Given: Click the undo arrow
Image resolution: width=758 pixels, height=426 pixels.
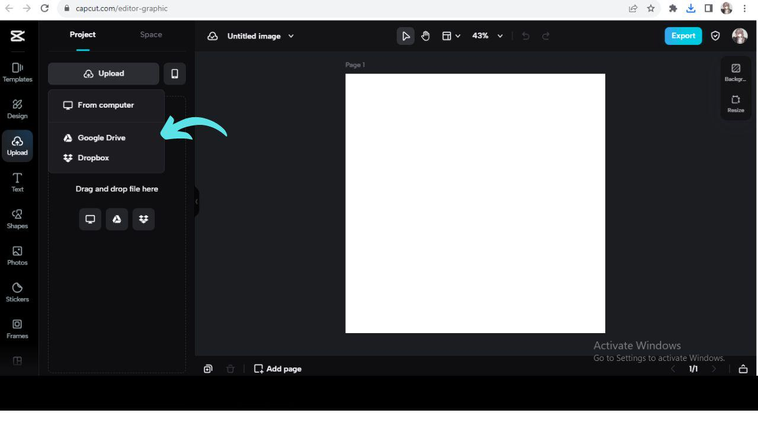Looking at the screenshot, I should (526, 36).
